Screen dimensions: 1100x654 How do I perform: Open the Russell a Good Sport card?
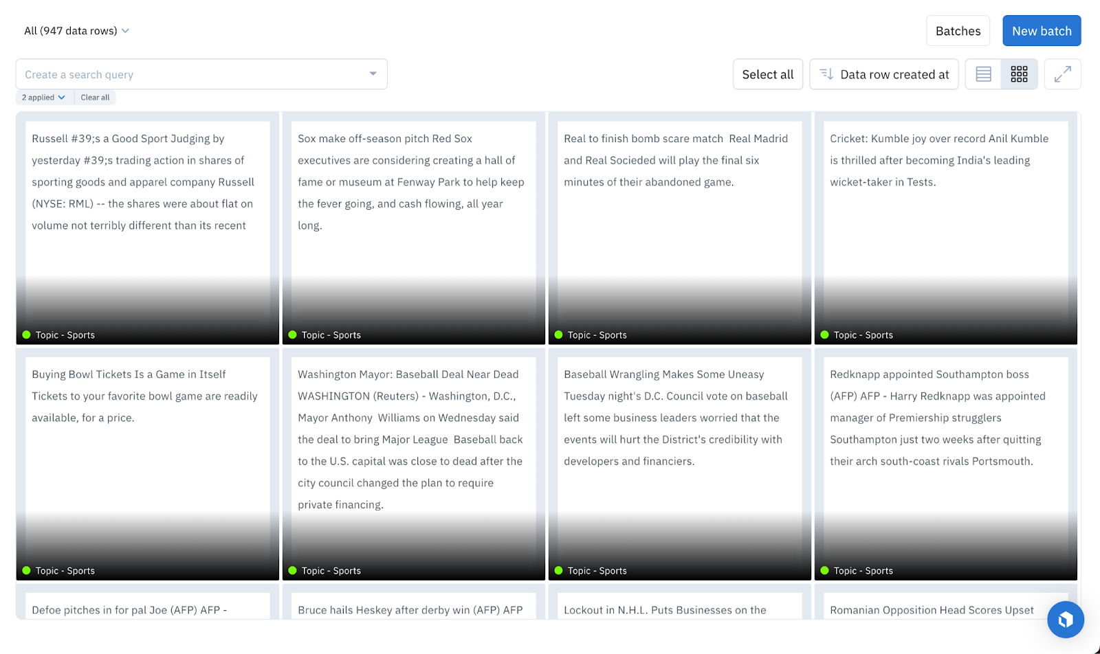click(x=148, y=228)
